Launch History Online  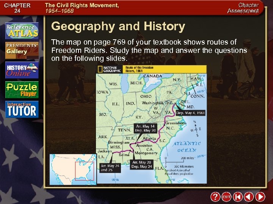tap(22, 70)
